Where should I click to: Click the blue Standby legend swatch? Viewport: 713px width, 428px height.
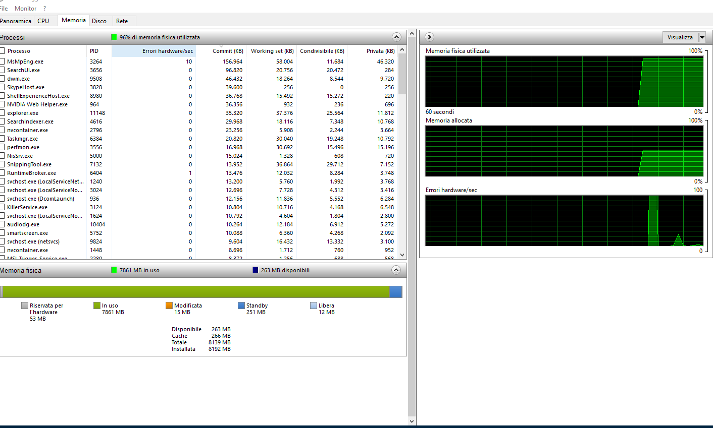point(241,305)
